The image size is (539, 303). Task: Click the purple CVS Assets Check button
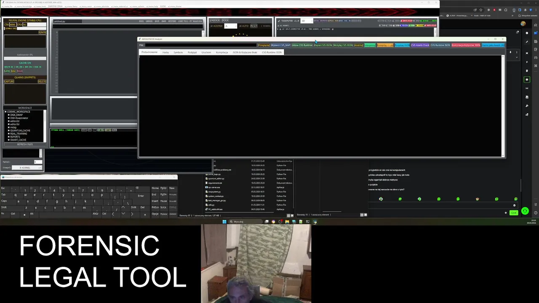pyautogui.click(x=420, y=45)
